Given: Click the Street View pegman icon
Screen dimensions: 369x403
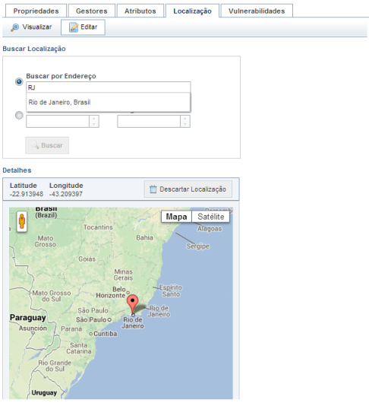Looking at the screenshot, I should pyautogui.click(x=22, y=221).
